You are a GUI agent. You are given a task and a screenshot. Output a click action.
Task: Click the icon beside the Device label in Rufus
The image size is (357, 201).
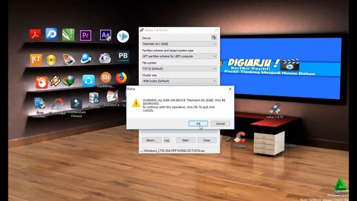tap(214, 37)
